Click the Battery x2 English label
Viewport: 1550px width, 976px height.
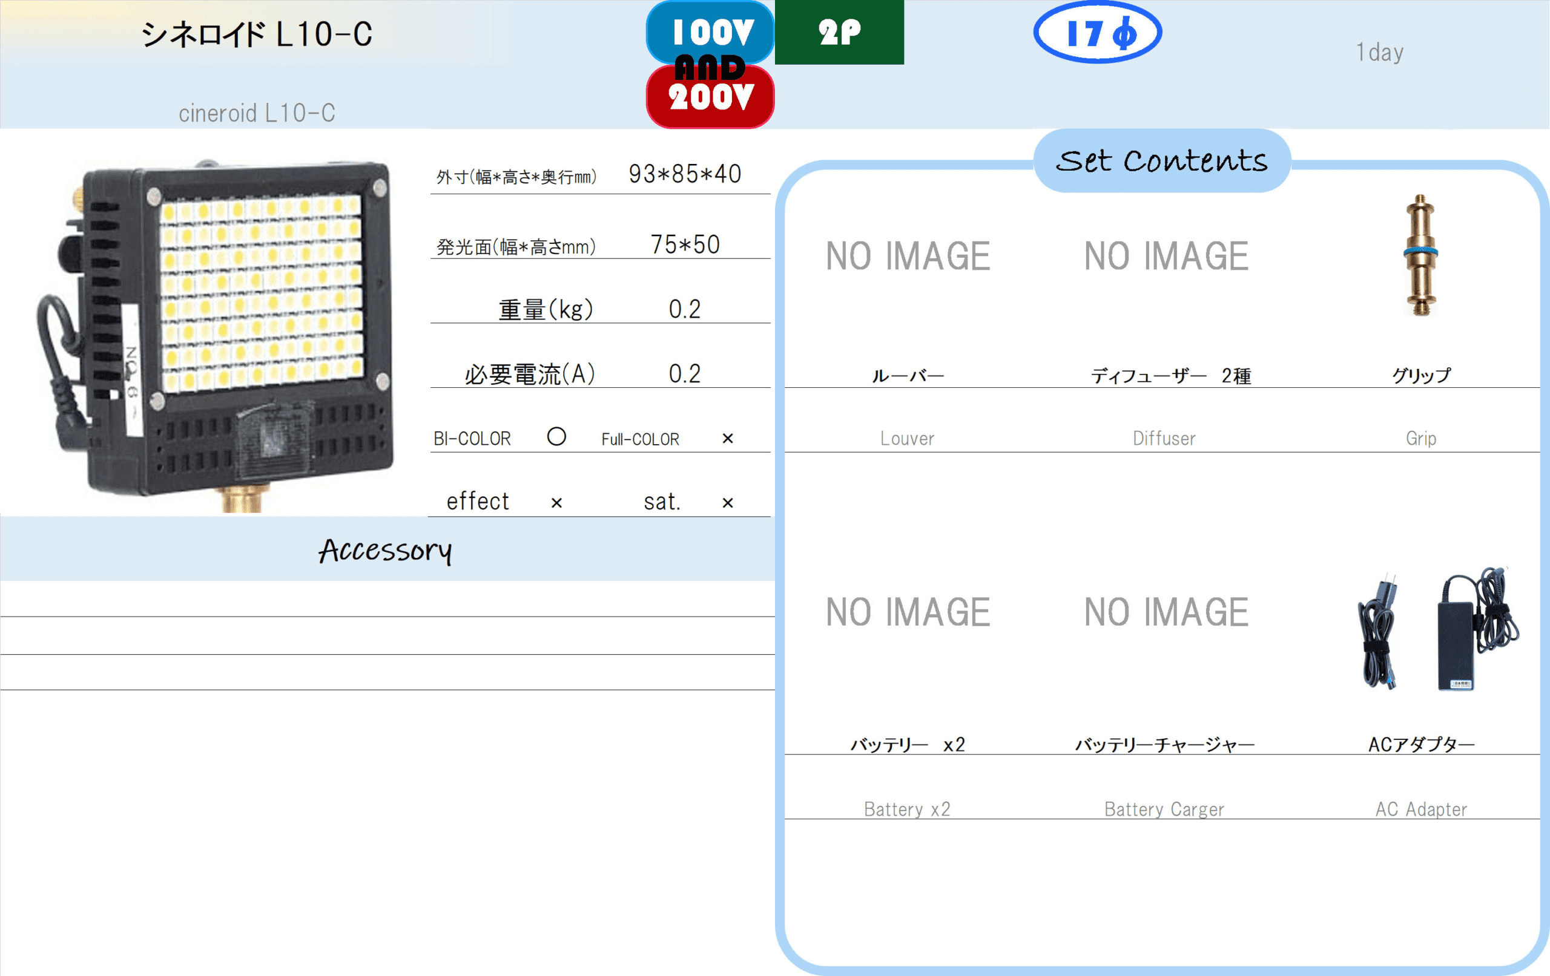(x=908, y=810)
